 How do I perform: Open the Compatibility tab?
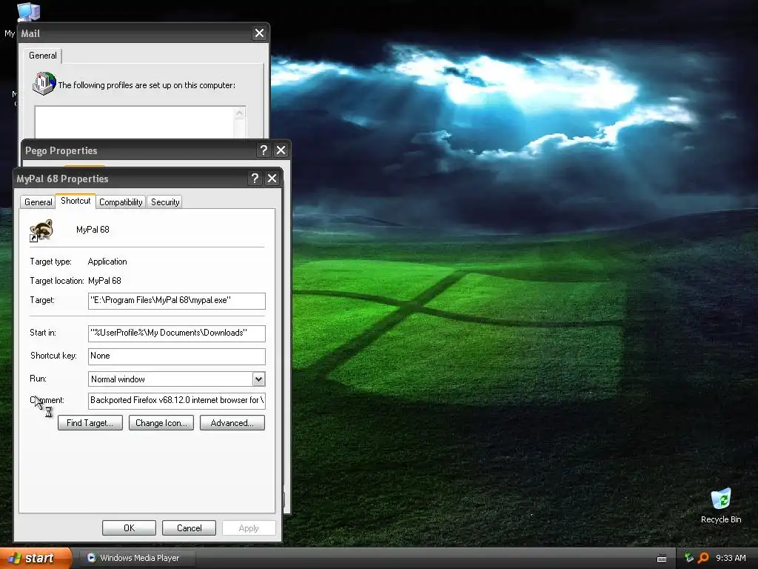[x=121, y=202]
